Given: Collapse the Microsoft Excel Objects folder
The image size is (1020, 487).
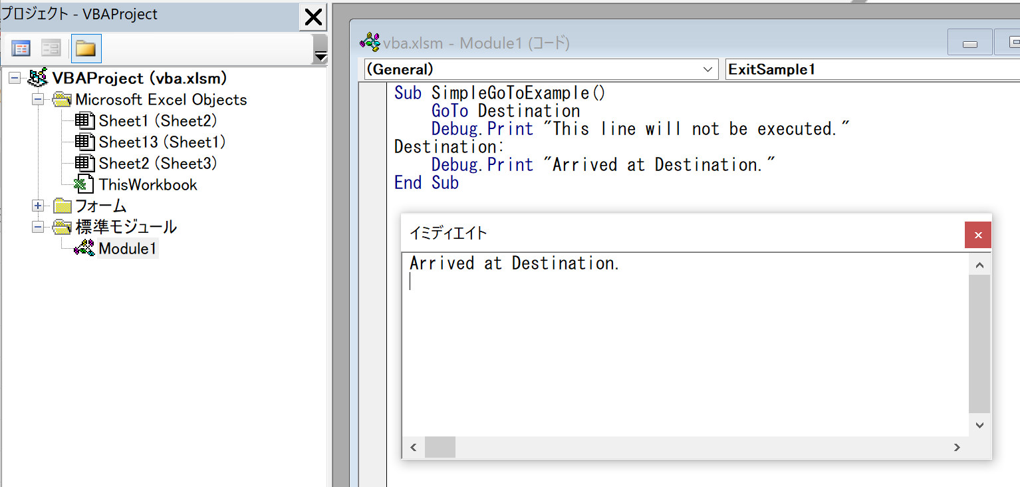Looking at the screenshot, I should click(x=37, y=99).
